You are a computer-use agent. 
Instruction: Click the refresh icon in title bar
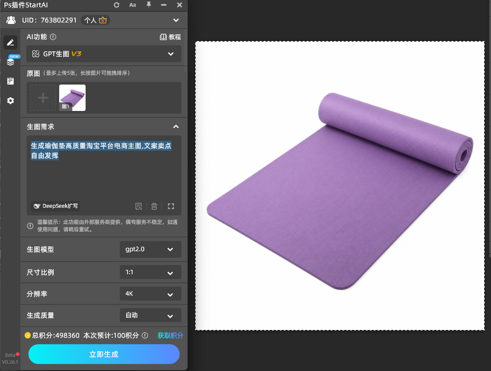(116, 5)
